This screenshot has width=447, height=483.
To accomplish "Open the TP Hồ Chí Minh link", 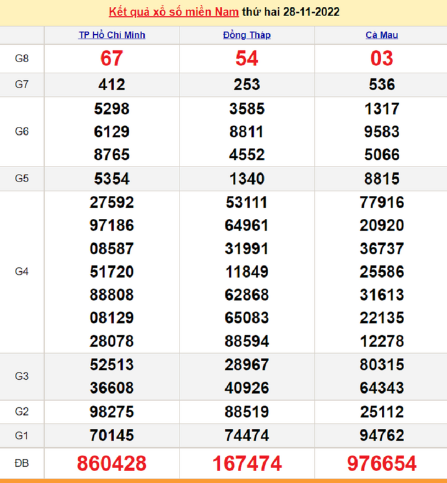I will [x=112, y=35].
